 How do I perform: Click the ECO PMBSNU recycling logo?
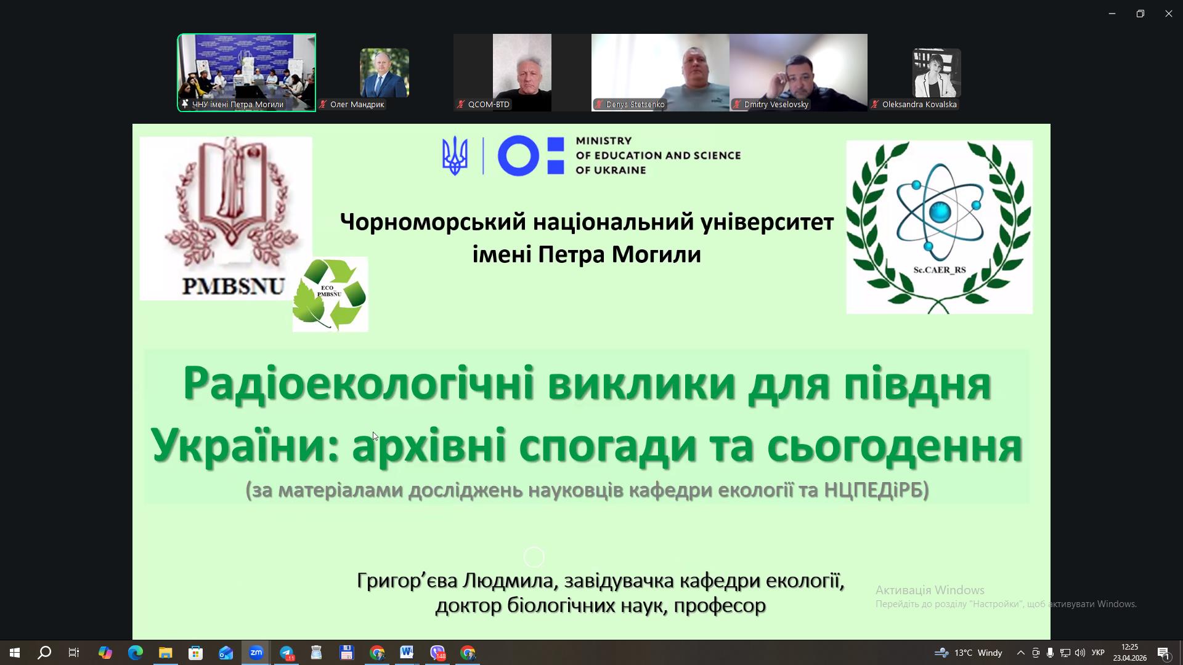330,294
